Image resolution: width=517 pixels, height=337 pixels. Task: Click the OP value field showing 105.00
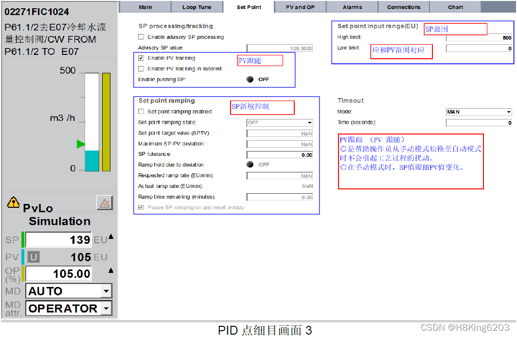(x=58, y=273)
